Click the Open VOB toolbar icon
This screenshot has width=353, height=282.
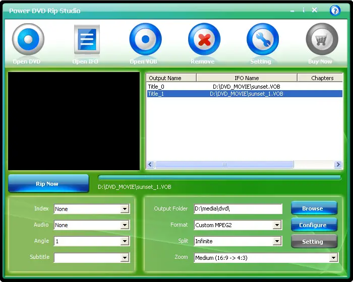pos(145,39)
